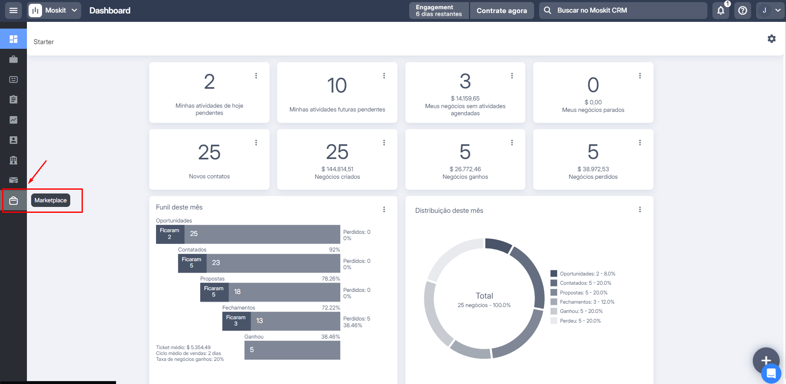Open the briefcase deals icon in sidebar
The image size is (786, 384).
click(x=13, y=59)
